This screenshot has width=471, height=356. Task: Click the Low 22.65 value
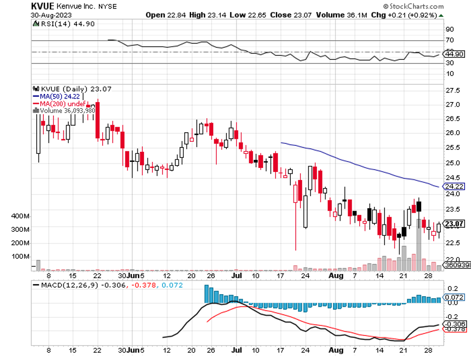tap(248, 15)
